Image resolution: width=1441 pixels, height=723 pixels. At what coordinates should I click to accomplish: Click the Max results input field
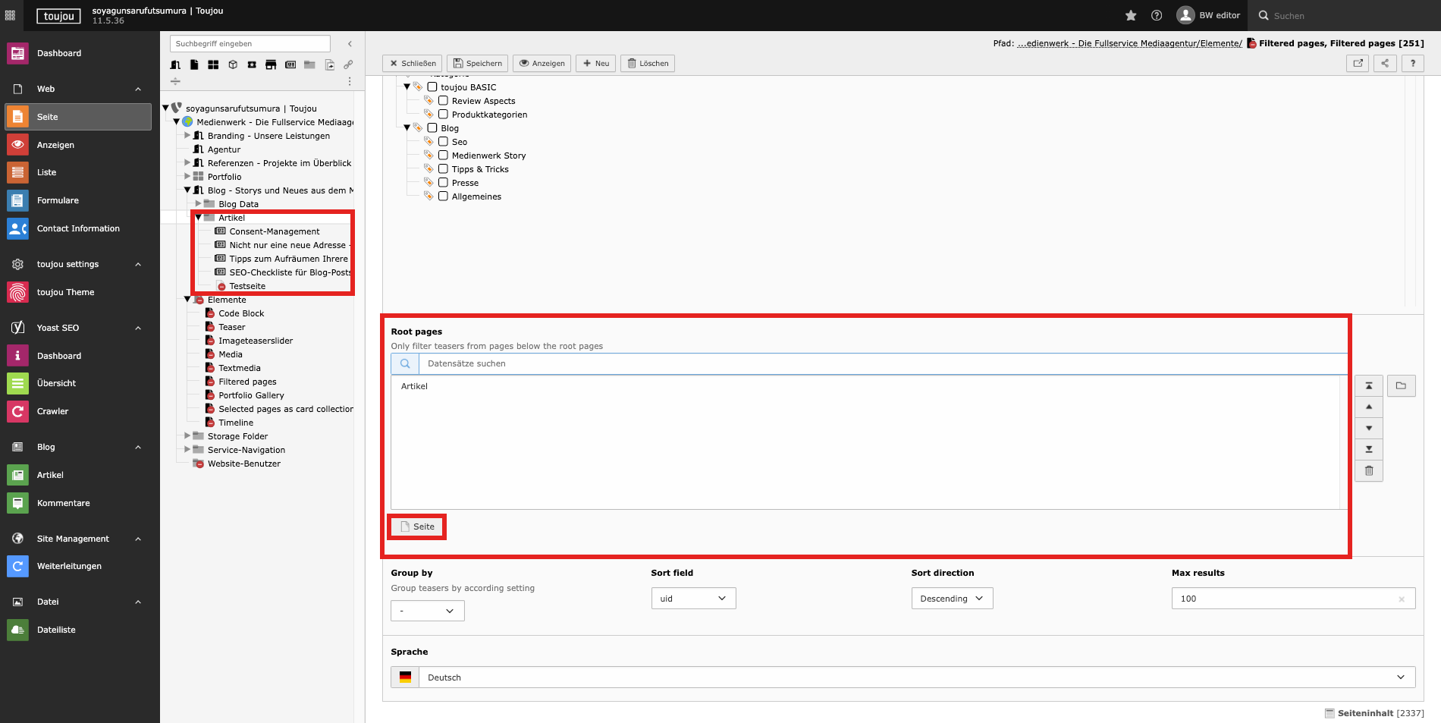[x=1286, y=599]
